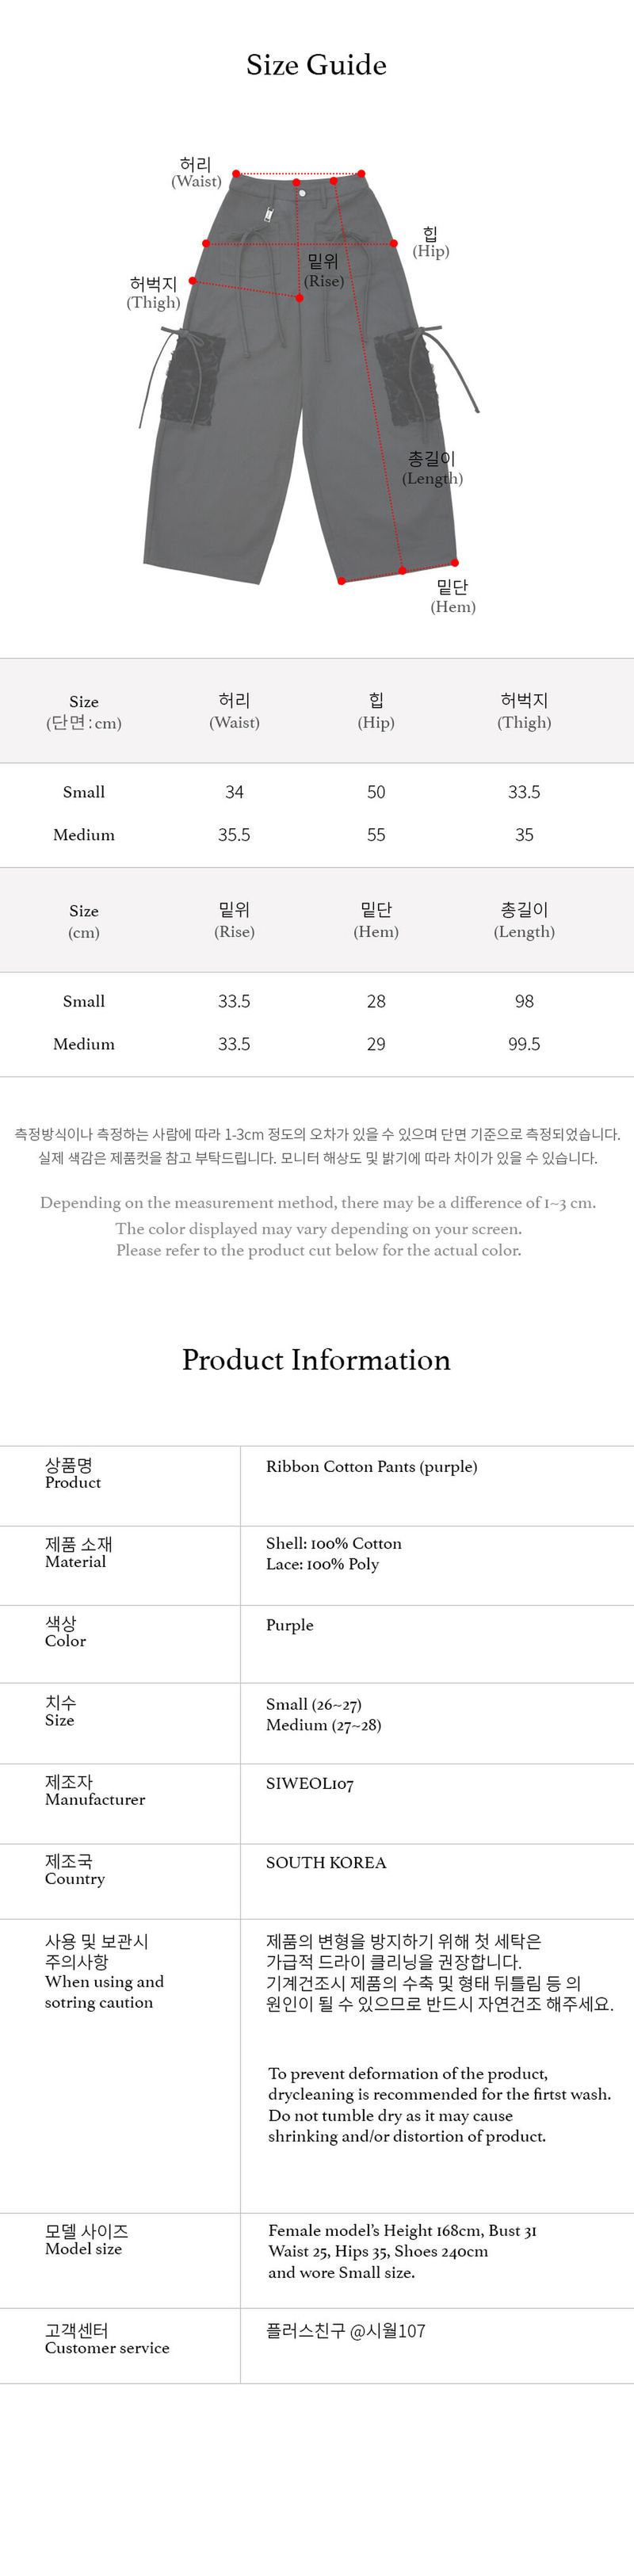Click the Shell: 100% Cotton material text
Screen dimensions: 634x2576
(334, 1543)
